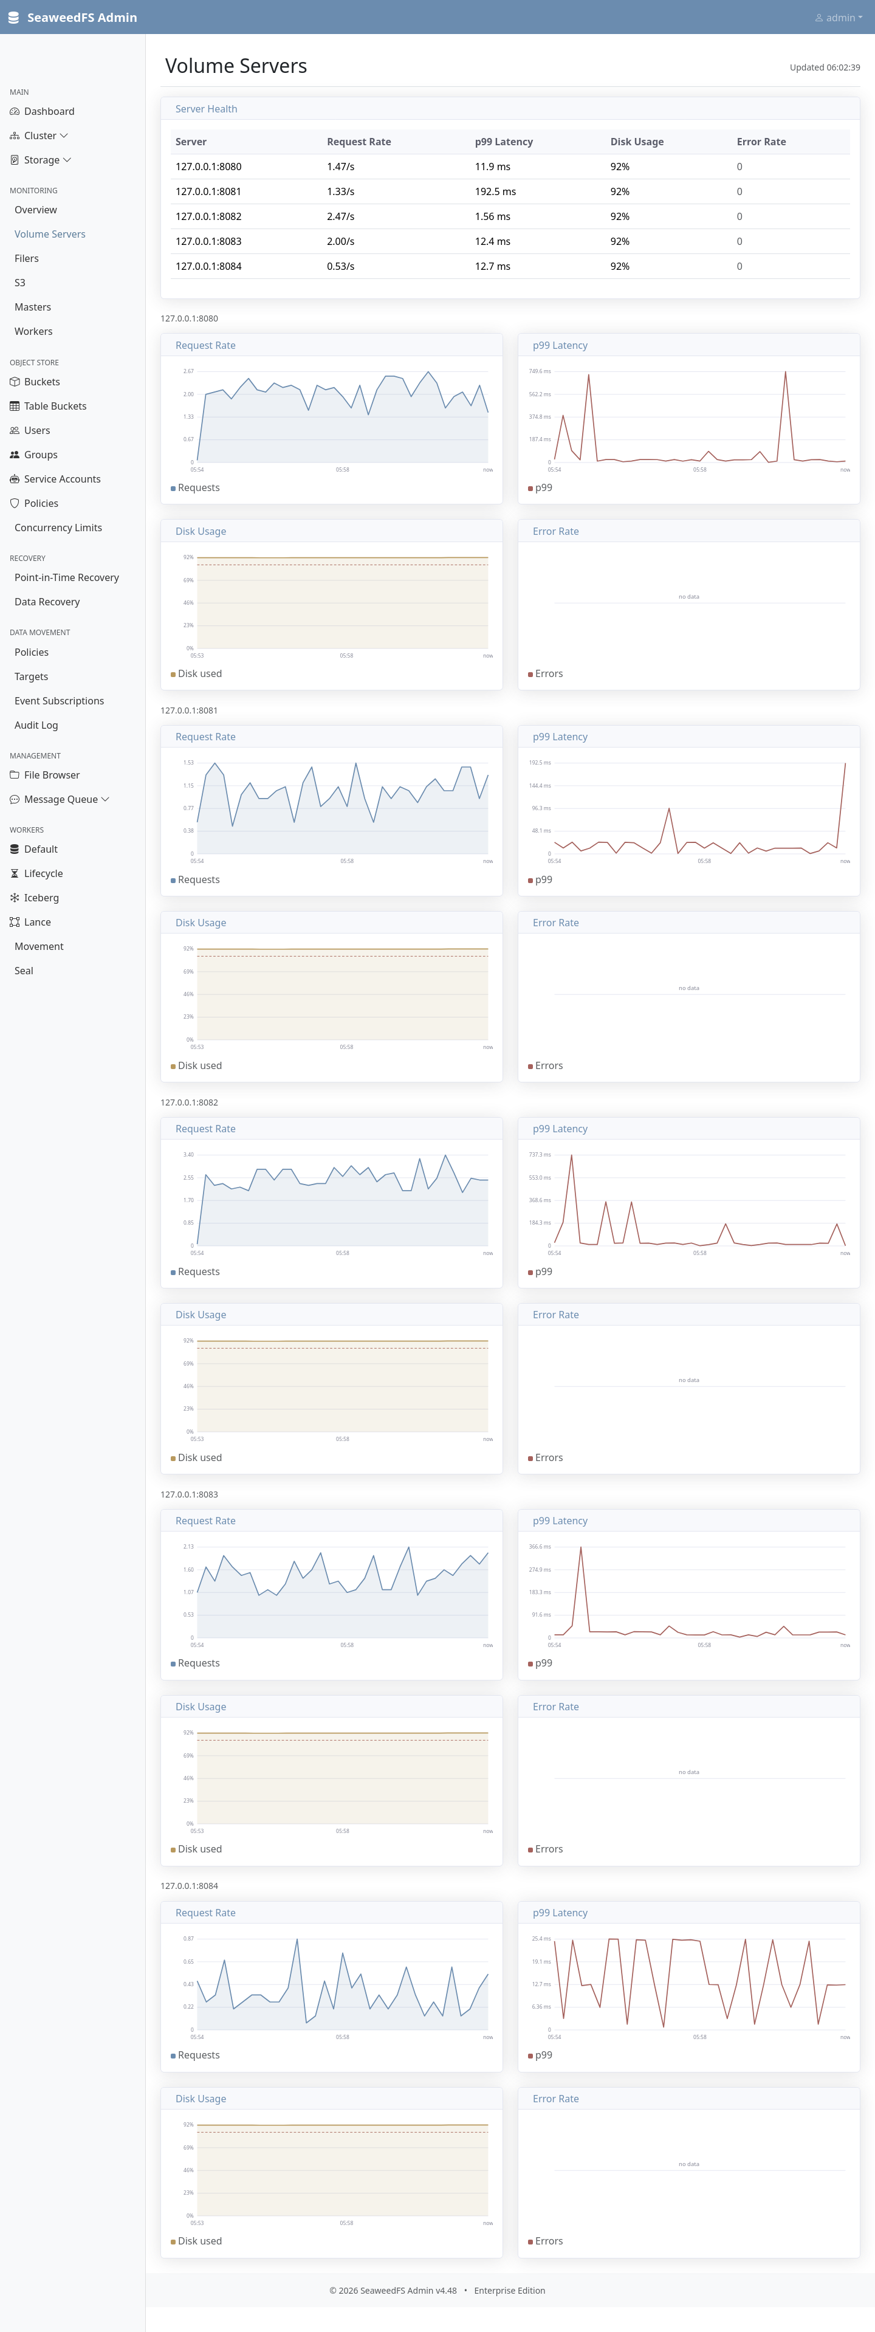The image size is (875, 2332).
Task: Open the Monitoring Overview page
Action: click(x=35, y=210)
